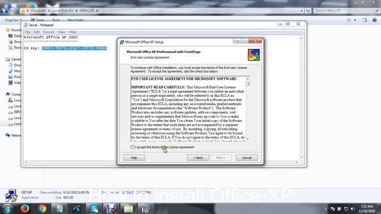Open view options dropdown arrow
Image resolution: width=381 pixels, height=214 pixels.
[x=355, y=20]
